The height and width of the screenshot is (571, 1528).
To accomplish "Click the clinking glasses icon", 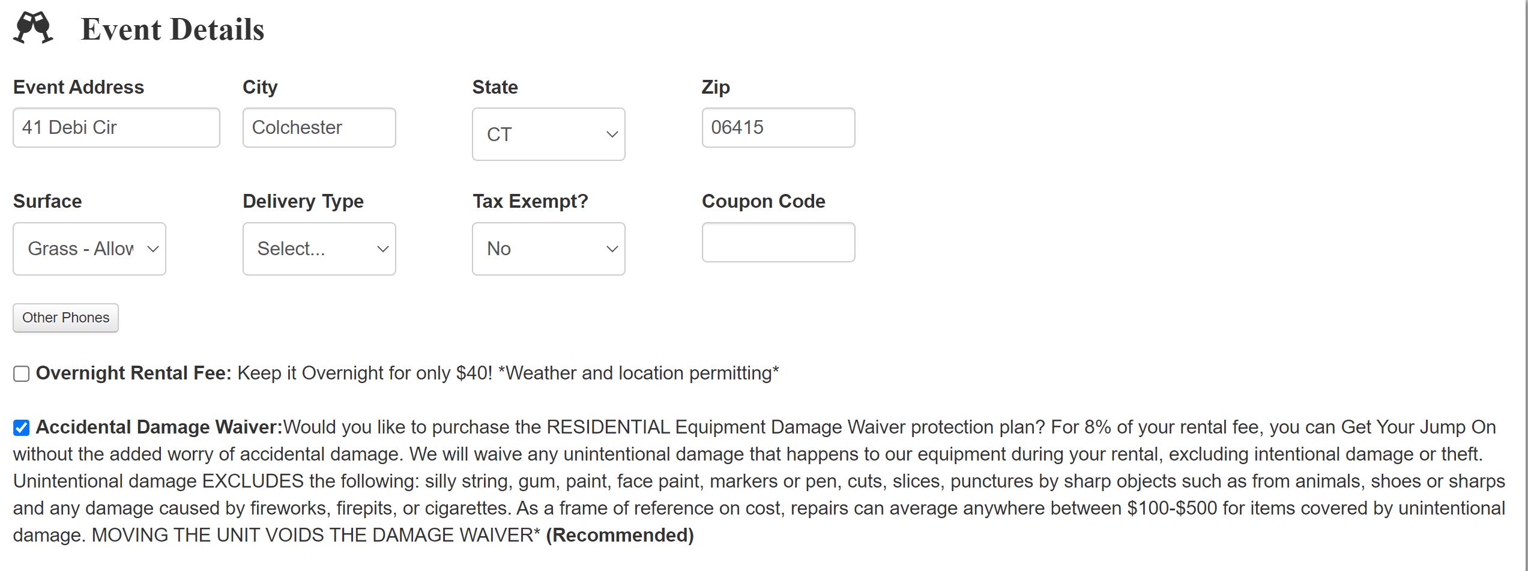I will [33, 28].
